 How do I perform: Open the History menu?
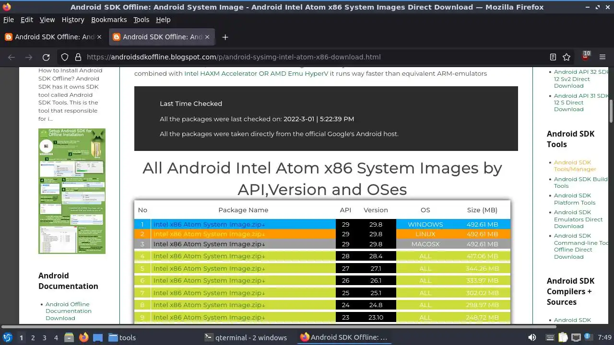point(73,20)
